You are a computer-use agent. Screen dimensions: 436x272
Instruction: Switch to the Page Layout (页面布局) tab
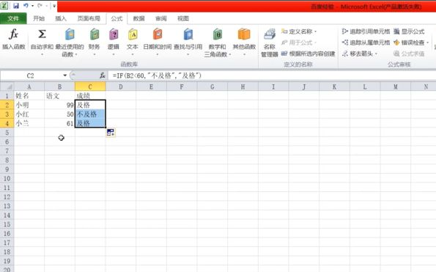click(x=89, y=18)
